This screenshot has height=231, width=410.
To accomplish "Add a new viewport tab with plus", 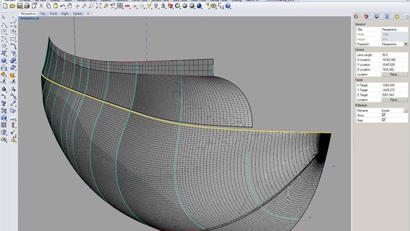I will click(88, 13).
